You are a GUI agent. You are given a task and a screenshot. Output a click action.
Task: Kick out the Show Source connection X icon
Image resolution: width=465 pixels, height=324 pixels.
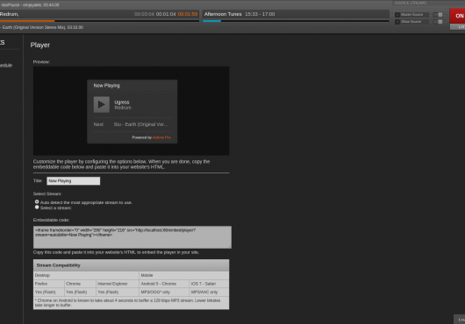click(x=397, y=22)
